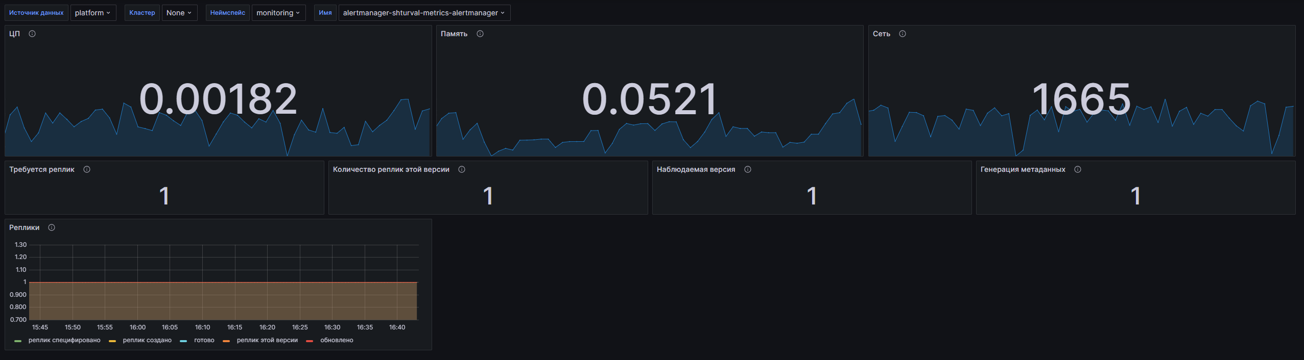Screen dimensions: 1304x360
Task: Open the monitoring namespace dropdown
Action: coord(278,13)
